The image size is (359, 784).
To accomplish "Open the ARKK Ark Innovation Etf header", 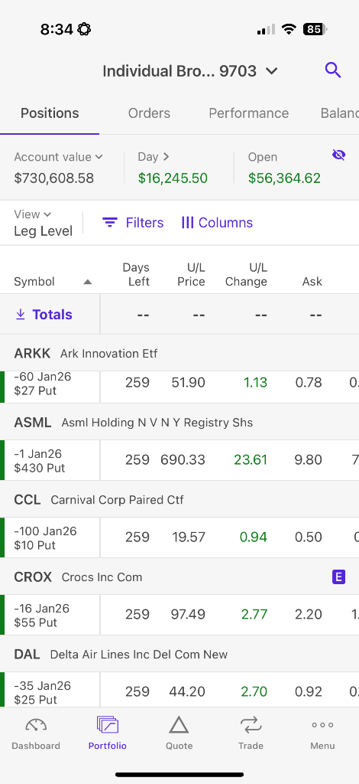I will [x=179, y=354].
